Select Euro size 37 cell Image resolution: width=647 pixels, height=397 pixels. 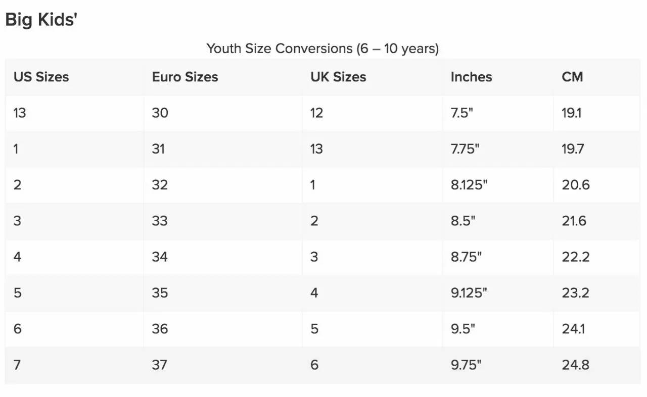coord(159,365)
